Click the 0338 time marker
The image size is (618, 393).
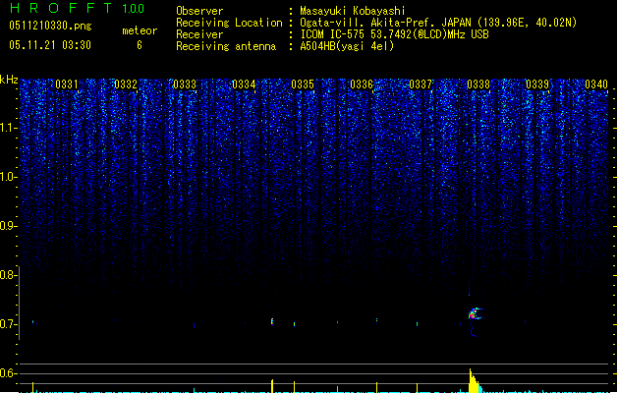pos(478,84)
